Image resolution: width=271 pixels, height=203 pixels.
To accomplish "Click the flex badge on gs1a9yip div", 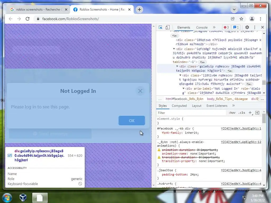I will (x=230, y=71).
